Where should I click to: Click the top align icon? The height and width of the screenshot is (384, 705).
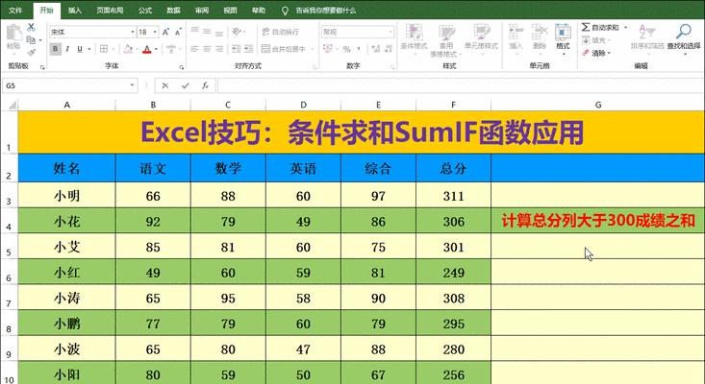tap(194, 32)
